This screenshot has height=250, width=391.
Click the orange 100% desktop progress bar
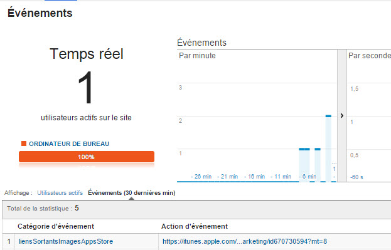pos(87,157)
